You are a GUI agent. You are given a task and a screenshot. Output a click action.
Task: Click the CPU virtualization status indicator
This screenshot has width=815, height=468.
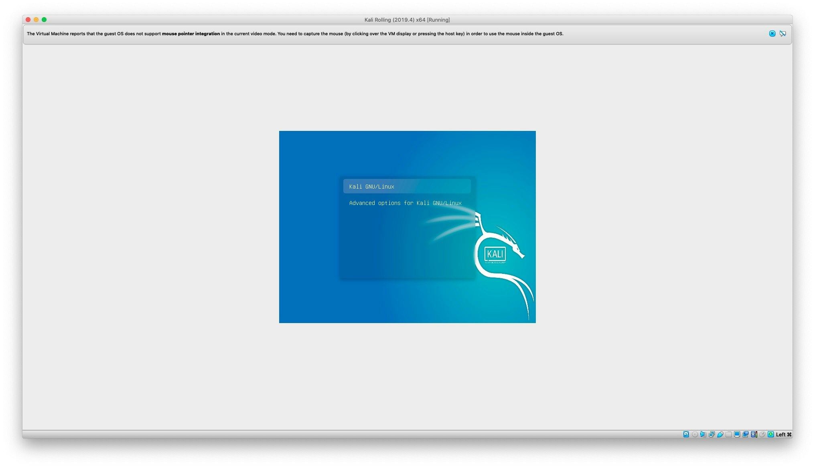(x=754, y=434)
